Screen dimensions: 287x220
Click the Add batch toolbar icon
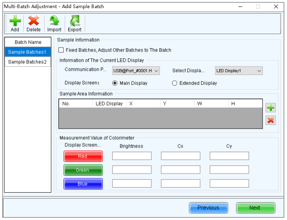point(15,23)
